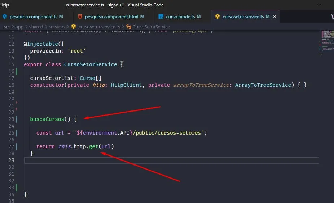This screenshot has width=334, height=203.
Task: Click class symbol icon in breadcrumb
Action: 129,27
